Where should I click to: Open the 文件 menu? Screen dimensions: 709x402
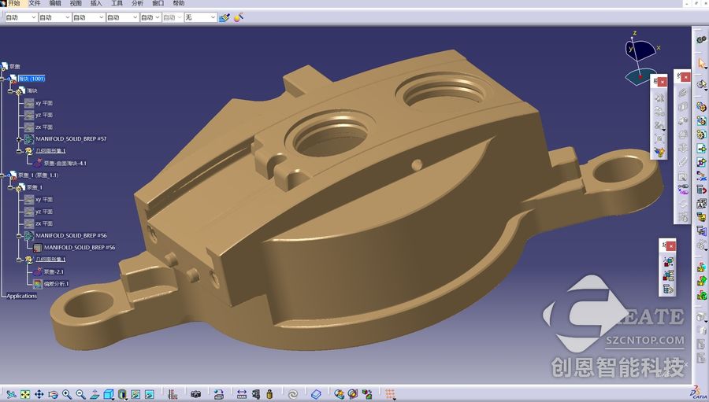tap(35, 3)
